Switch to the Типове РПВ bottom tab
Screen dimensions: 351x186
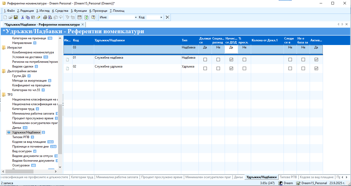288,177
